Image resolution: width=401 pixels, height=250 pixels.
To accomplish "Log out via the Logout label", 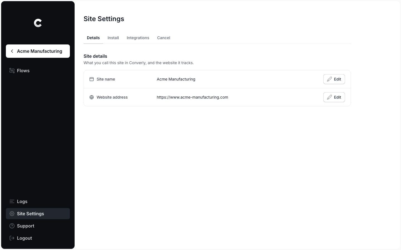I will point(25,238).
